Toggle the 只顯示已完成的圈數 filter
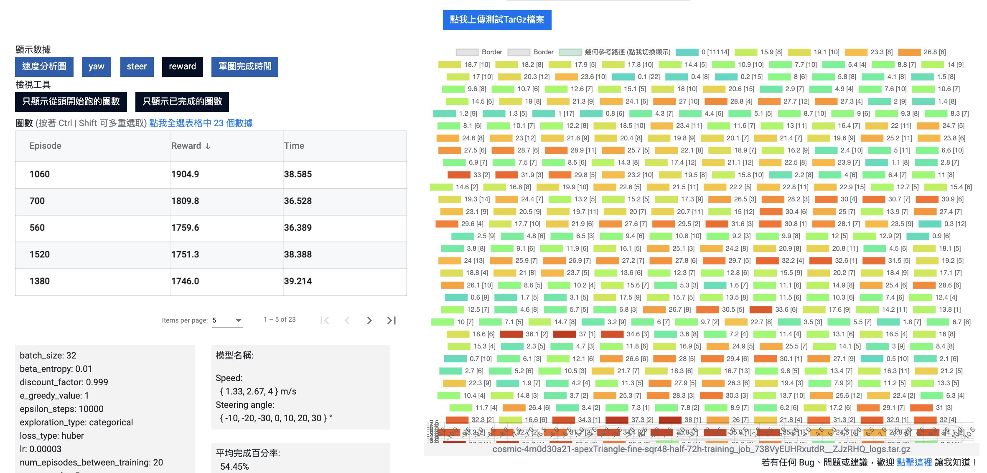Viewport: 987px width, 473px height. click(182, 102)
